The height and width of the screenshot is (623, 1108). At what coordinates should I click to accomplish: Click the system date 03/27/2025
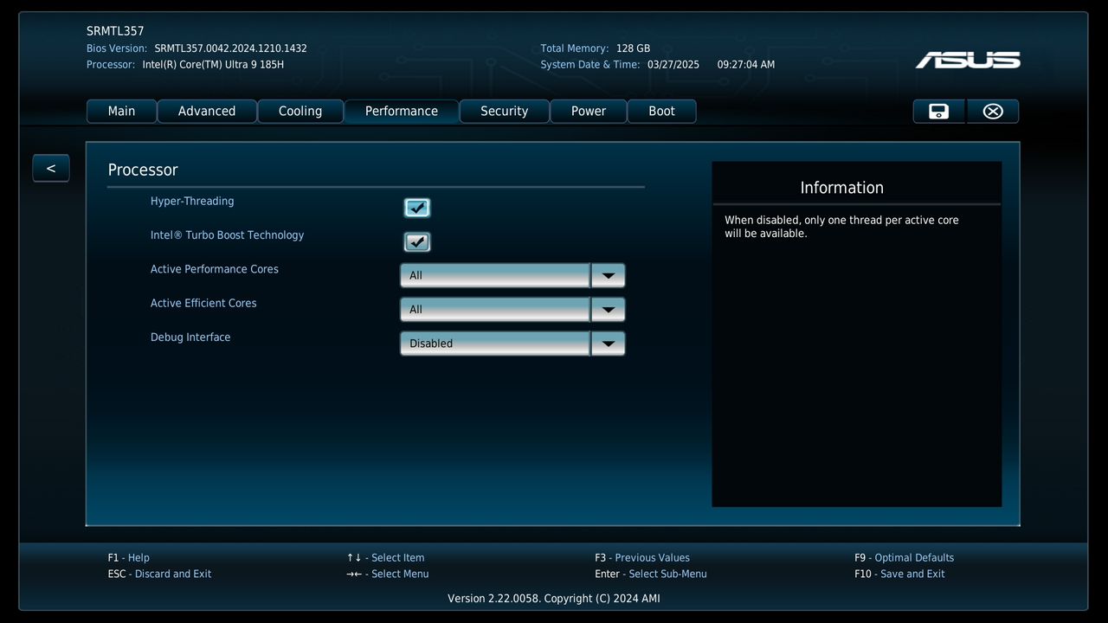[673, 65]
